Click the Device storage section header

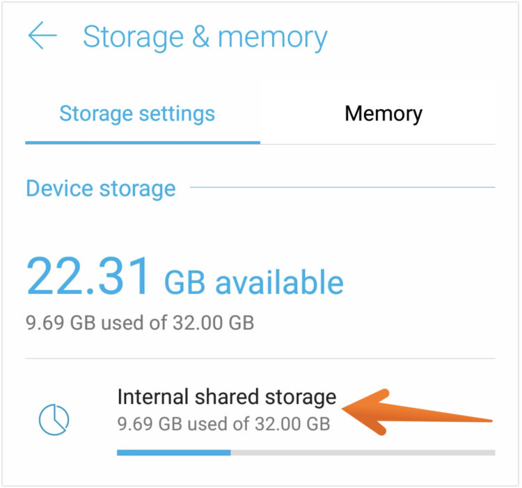[101, 188]
